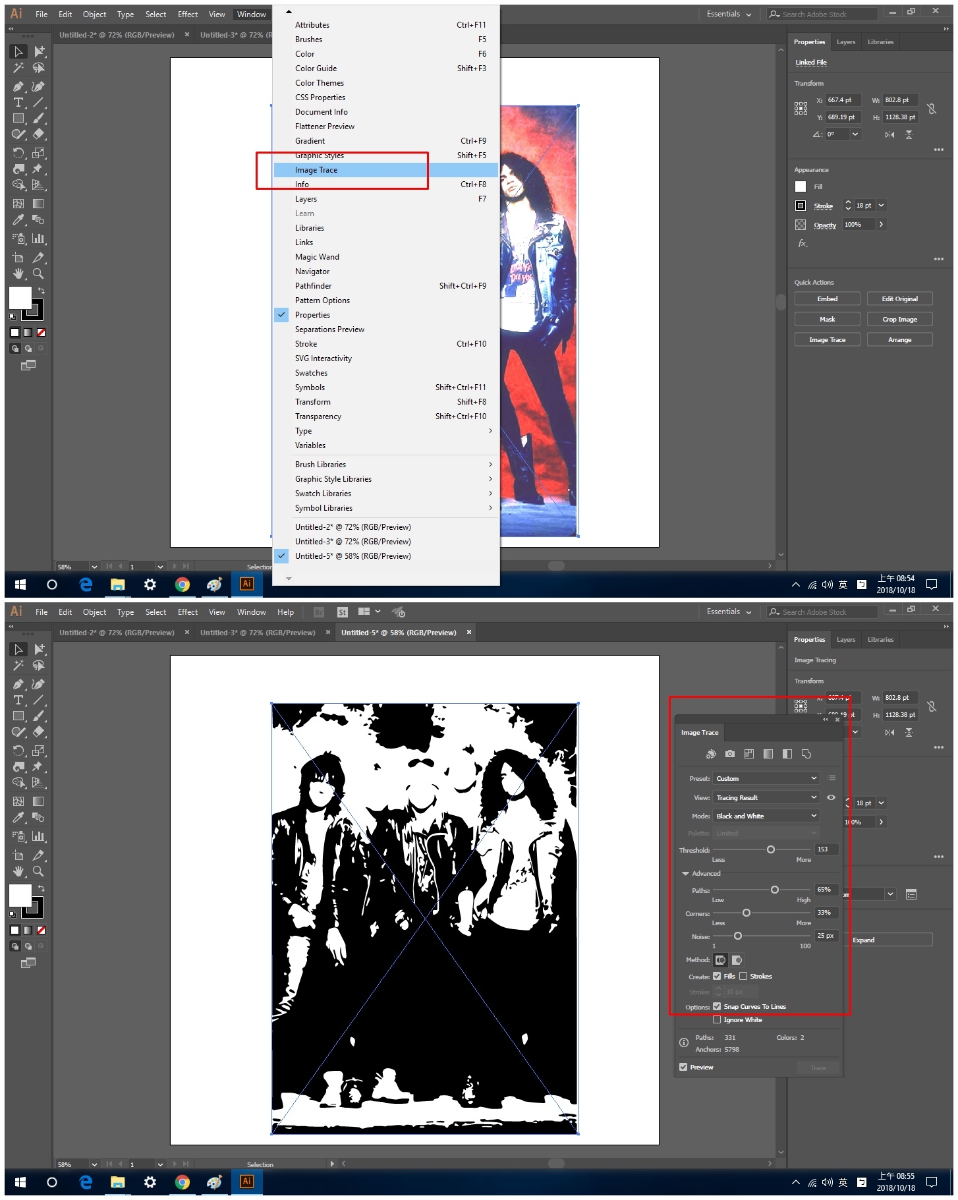Select the Pen tool in the lower window
Screen dimensions: 958x1200
point(18,684)
